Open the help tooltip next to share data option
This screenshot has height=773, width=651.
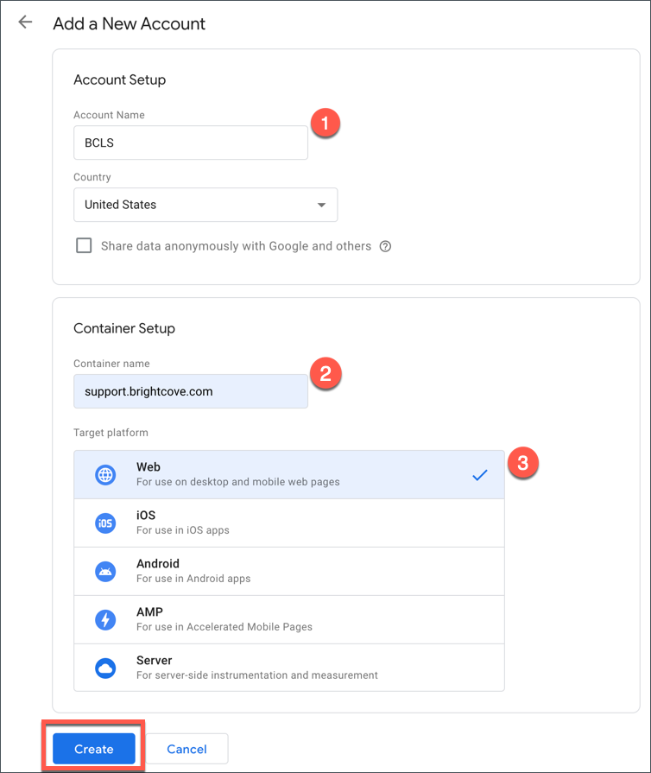(385, 246)
